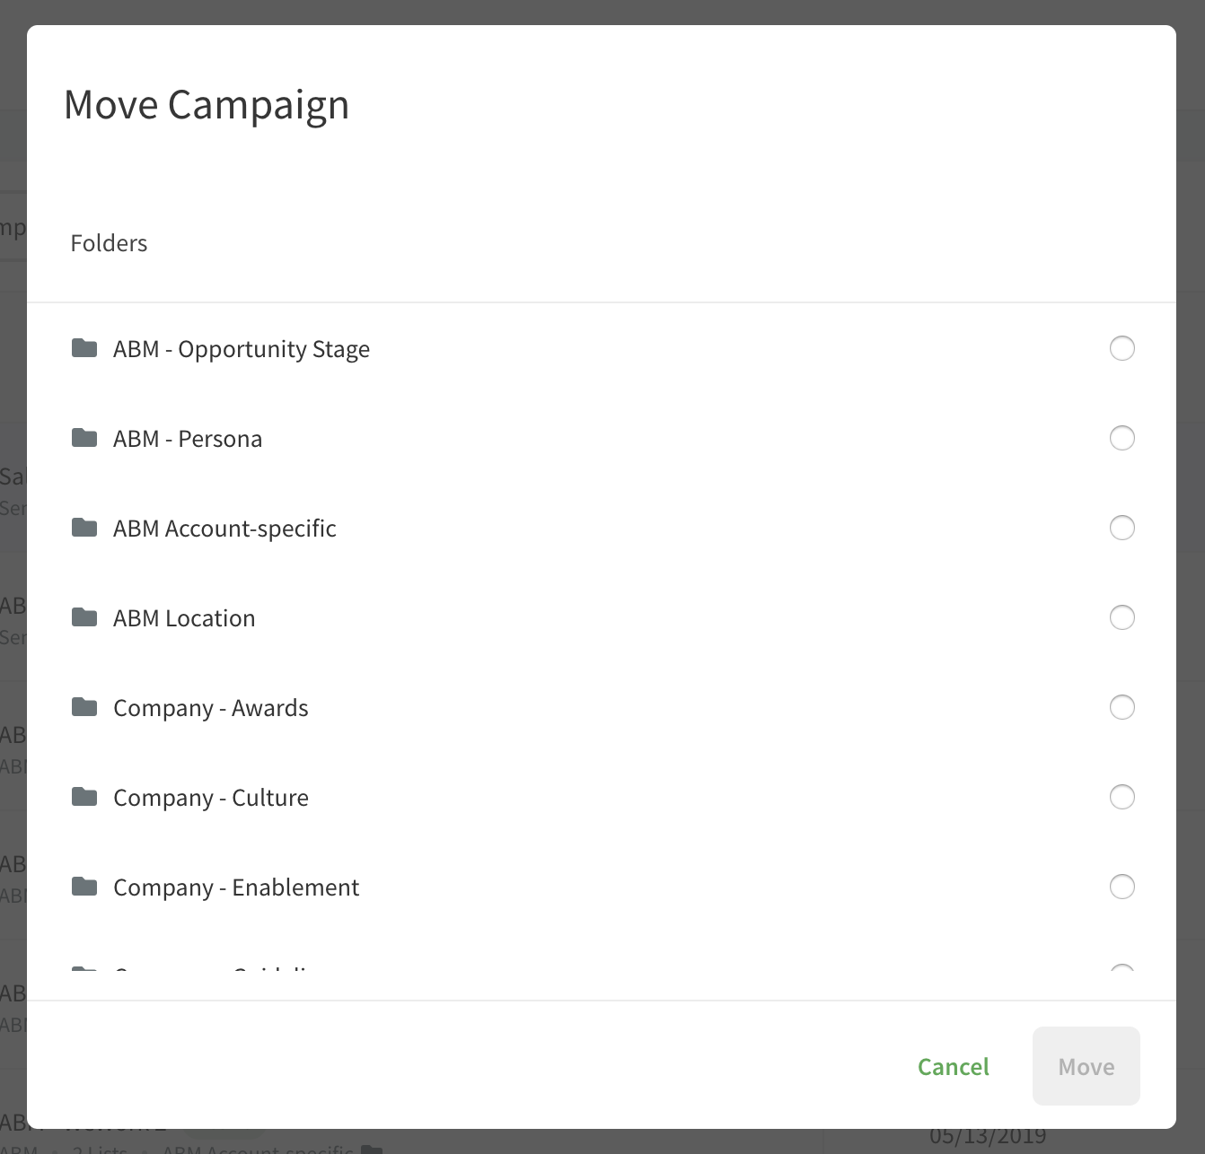Click the Company - Awards folder icon
This screenshot has width=1205, height=1154.
click(x=84, y=706)
